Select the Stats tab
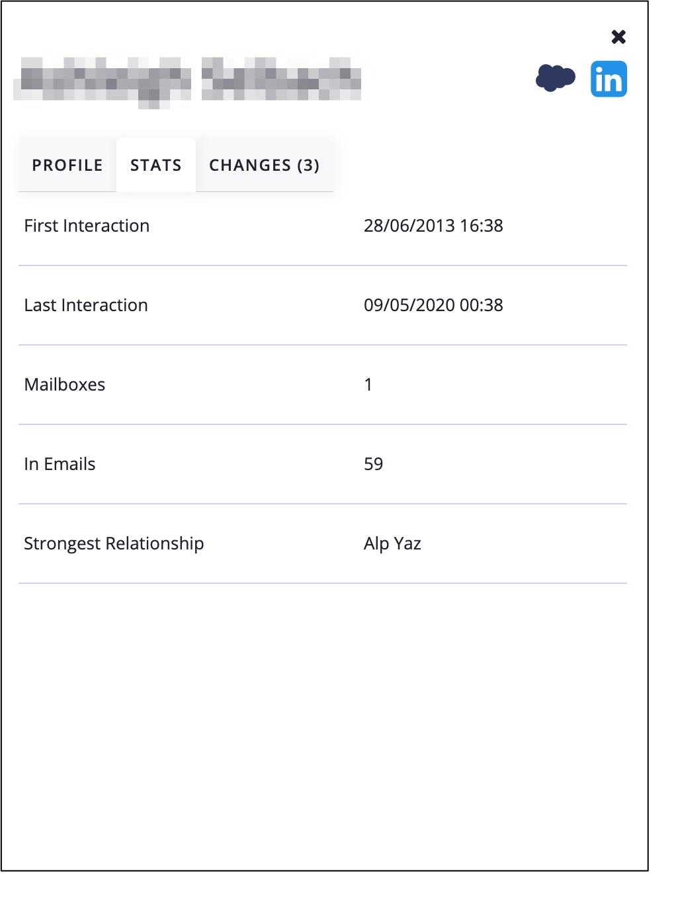This screenshot has height=899, width=676. click(156, 166)
